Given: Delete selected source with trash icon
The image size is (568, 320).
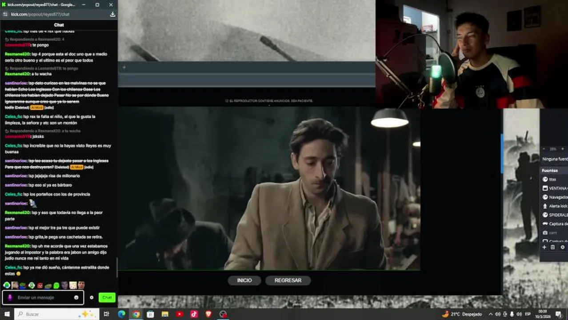Looking at the screenshot, I should pos(553,247).
